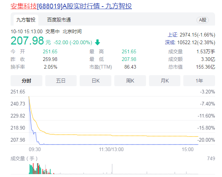Click the volume bars at market open
Viewport: 222px width, 177px height.
coord(35,169)
